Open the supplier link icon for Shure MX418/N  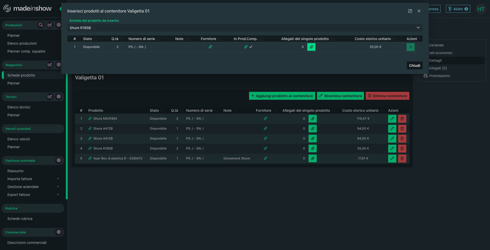(x=265, y=119)
